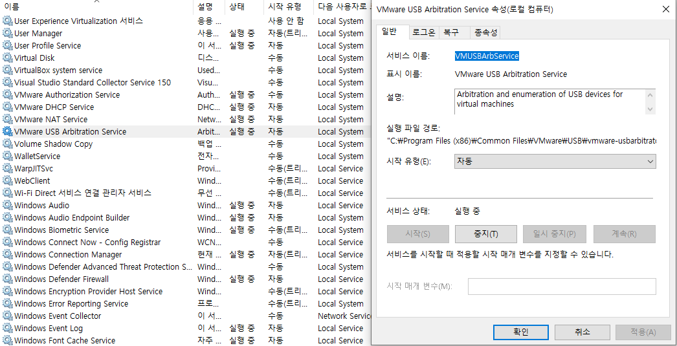This screenshot has height=346, width=677.
Task: Click gear icon of Windows Encryption Provider Host
Action: pyautogui.click(x=7, y=292)
